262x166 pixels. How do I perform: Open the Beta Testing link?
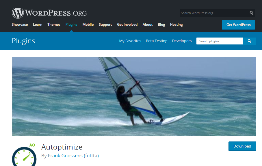point(157,41)
